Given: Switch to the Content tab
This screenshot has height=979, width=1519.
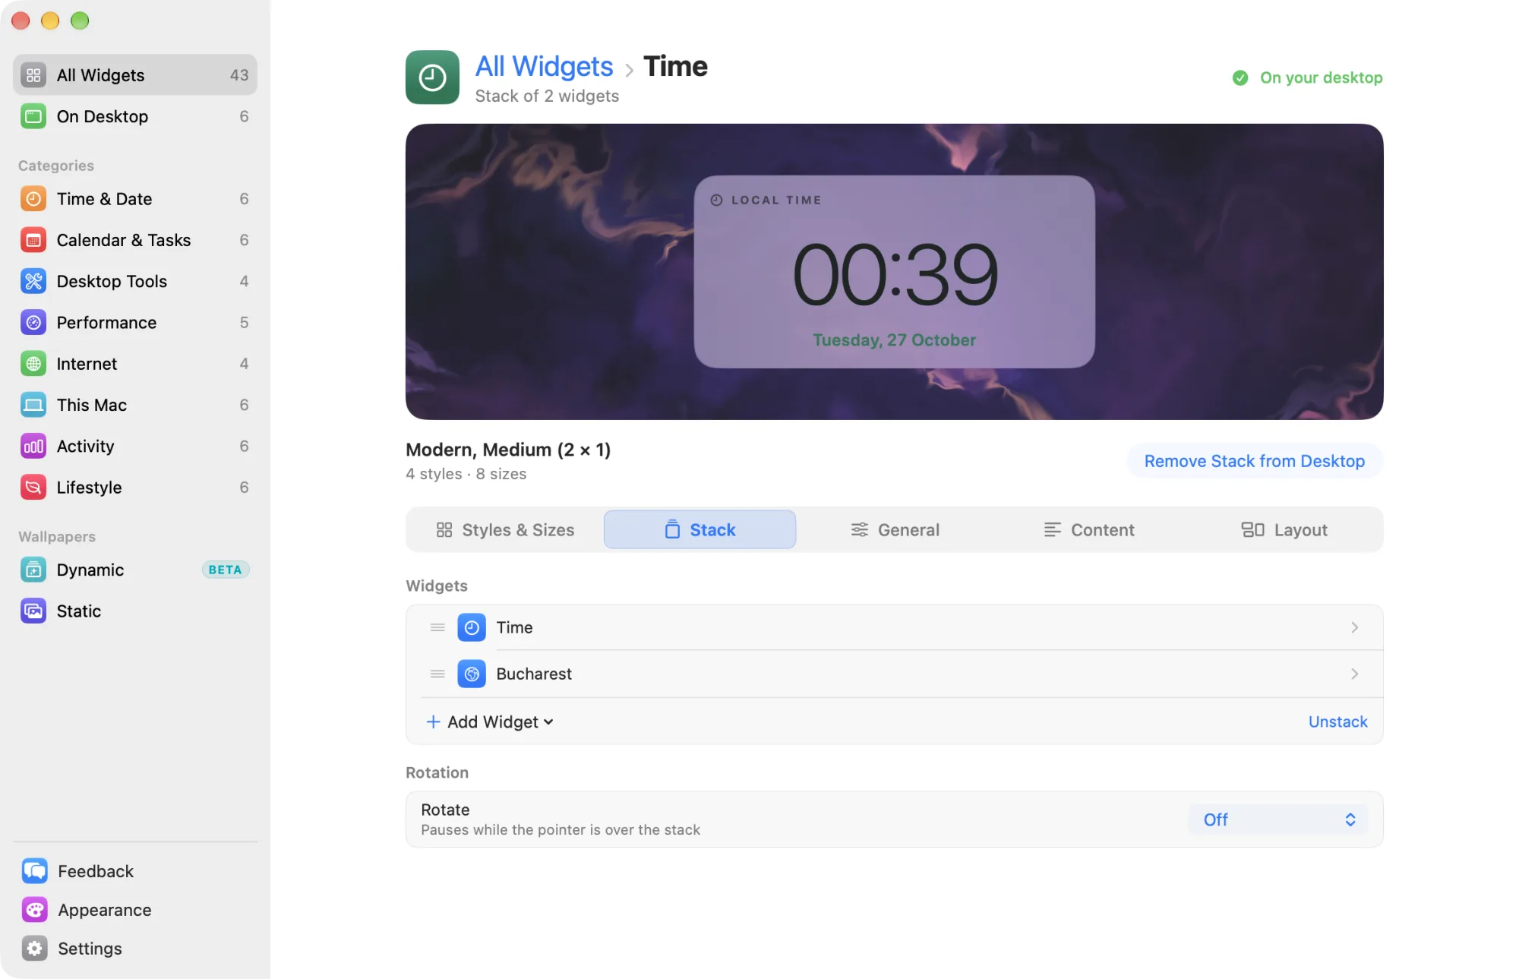Looking at the screenshot, I should tap(1089, 530).
